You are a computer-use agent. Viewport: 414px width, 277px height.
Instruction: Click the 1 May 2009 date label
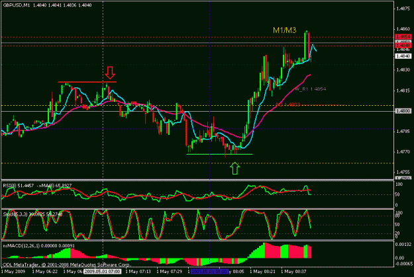click(x=13, y=272)
